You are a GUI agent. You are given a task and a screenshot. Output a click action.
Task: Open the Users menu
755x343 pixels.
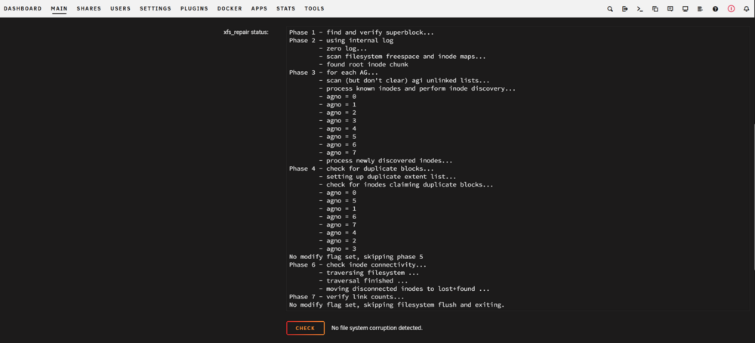(x=120, y=8)
